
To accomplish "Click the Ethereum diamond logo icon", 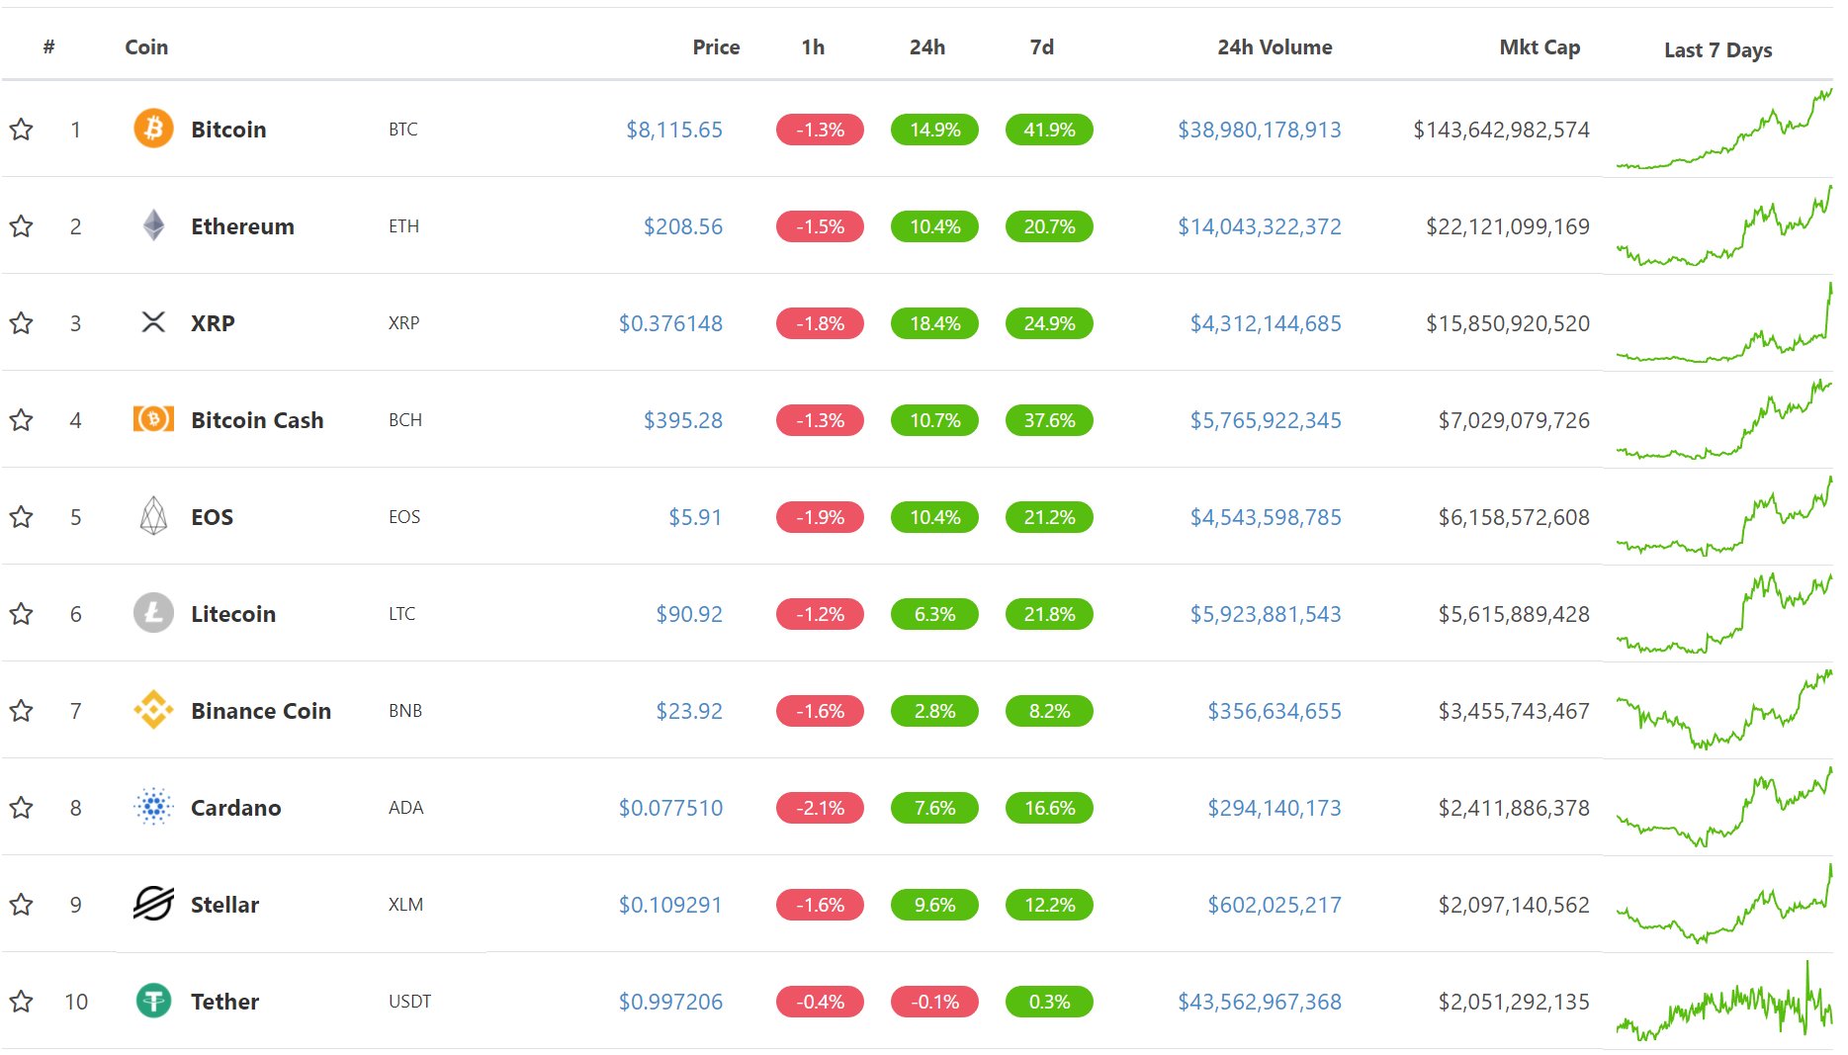I will [x=153, y=225].
